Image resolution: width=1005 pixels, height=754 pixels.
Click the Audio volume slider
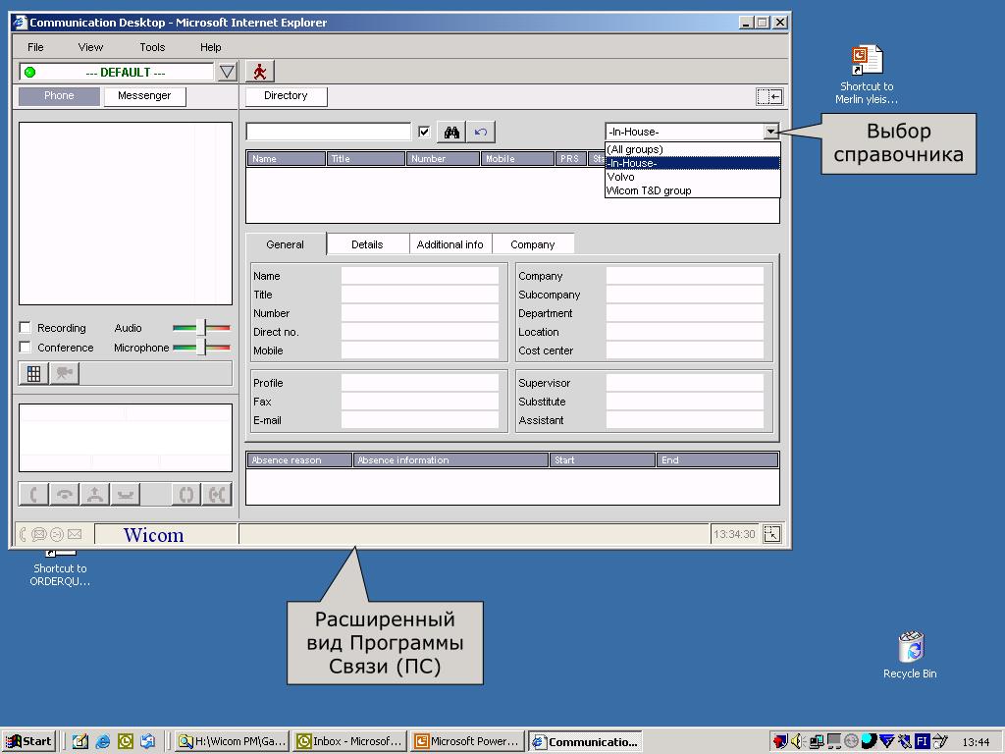pyautogui.click(x=201, y=328)
